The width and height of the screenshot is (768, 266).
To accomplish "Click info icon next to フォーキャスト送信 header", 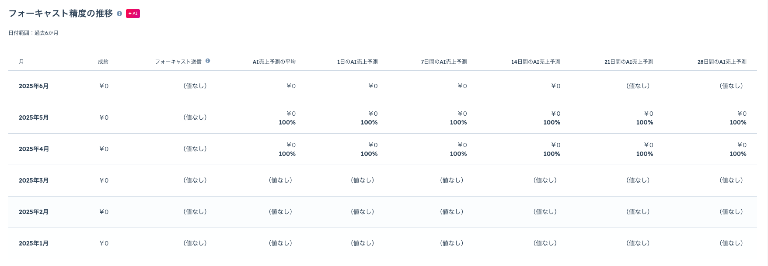I will point(208,61).
